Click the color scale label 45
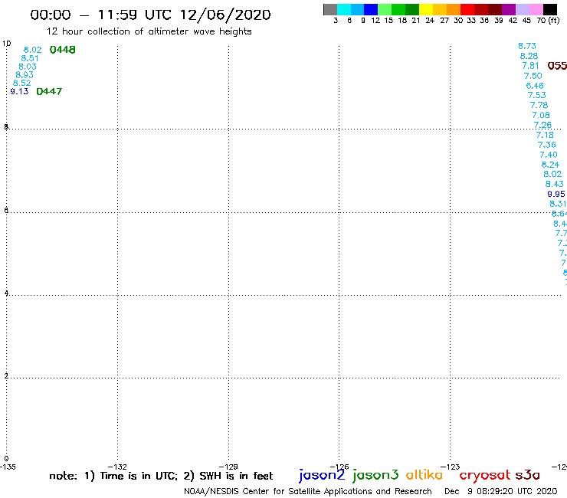This screenshot has height=498, width=567. tap(526, 21)
